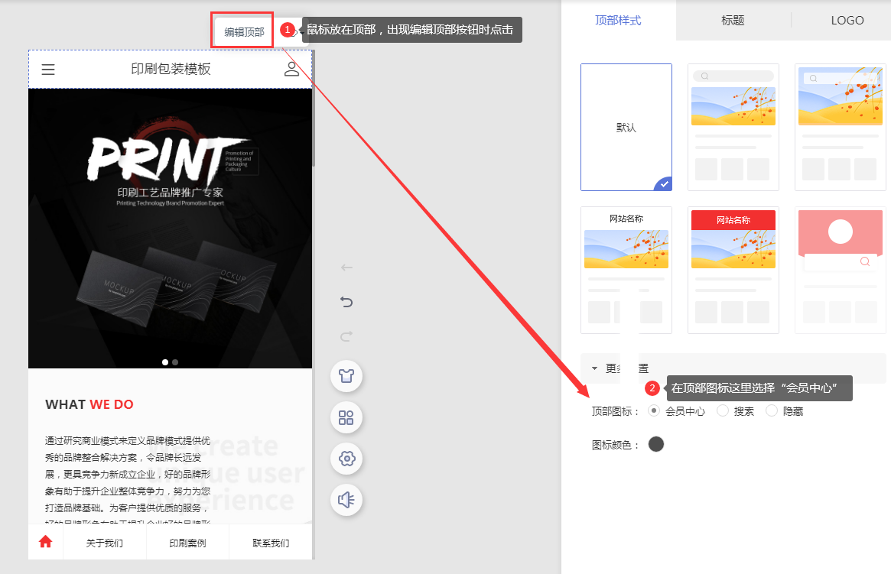This screenshot has width=891, height=574.
Task: Select the 搜索 radio option
Action: click(722, 410)
